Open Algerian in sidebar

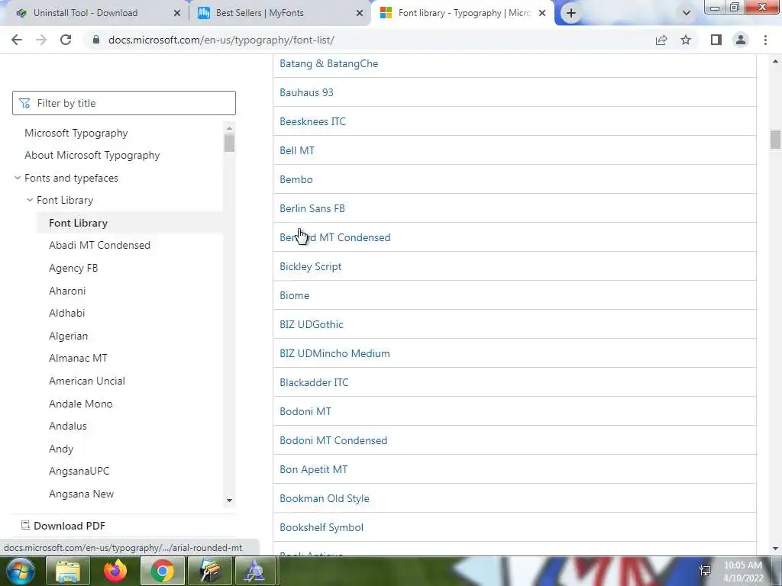point(68,336)
